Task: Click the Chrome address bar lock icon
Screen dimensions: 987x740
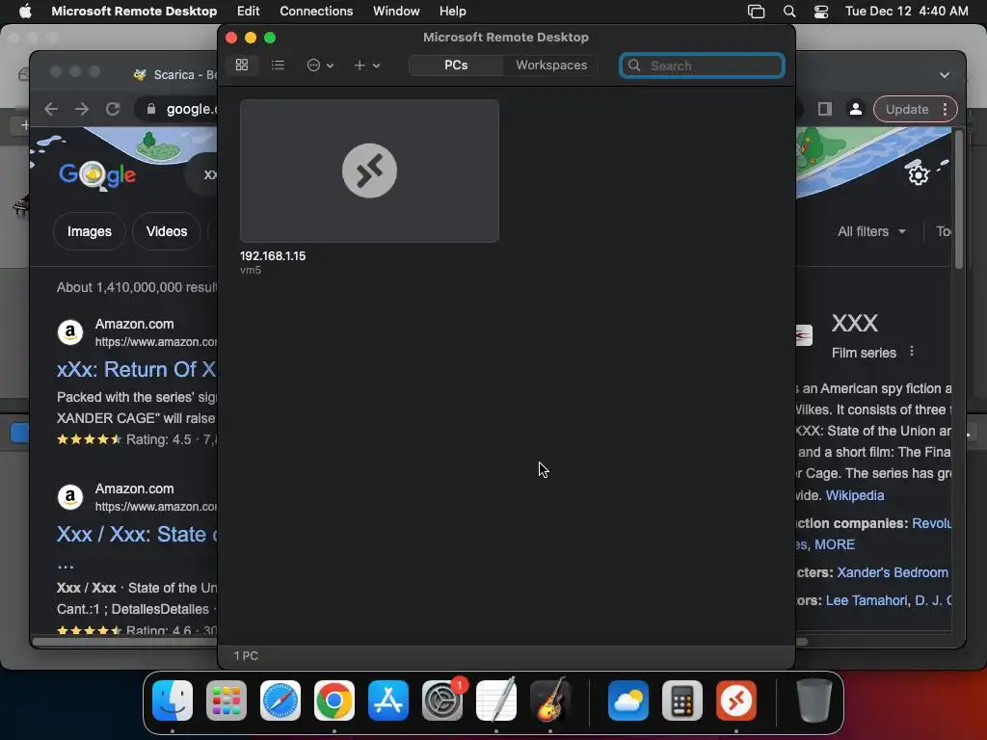Action: 151,109
